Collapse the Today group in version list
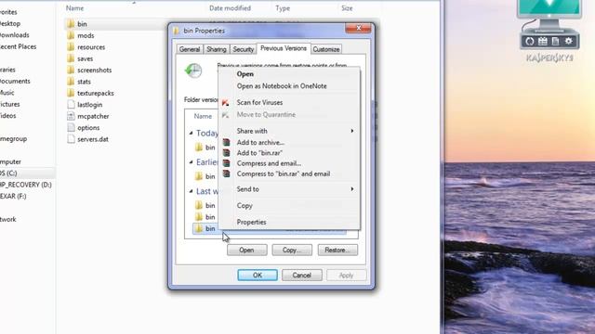 click(x=191, y=133)
